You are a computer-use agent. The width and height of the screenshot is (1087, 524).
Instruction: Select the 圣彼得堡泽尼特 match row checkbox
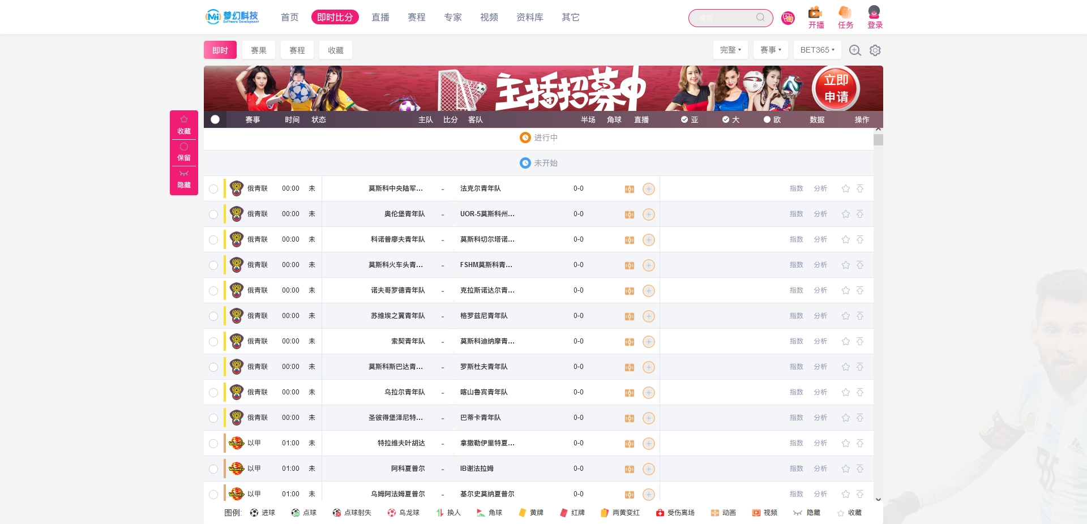click(x=213, y=418)
